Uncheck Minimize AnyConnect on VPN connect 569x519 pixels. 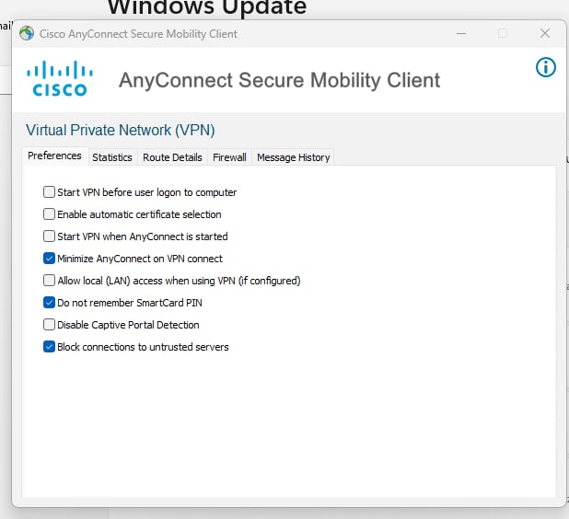tap(49, 259)
